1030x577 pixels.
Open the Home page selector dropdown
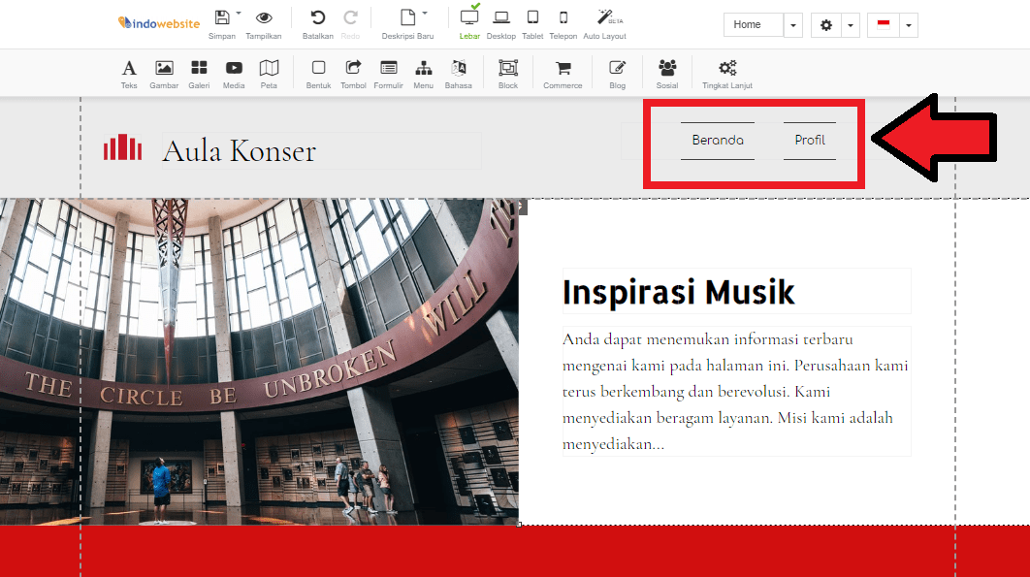click(x=793, y=25)
